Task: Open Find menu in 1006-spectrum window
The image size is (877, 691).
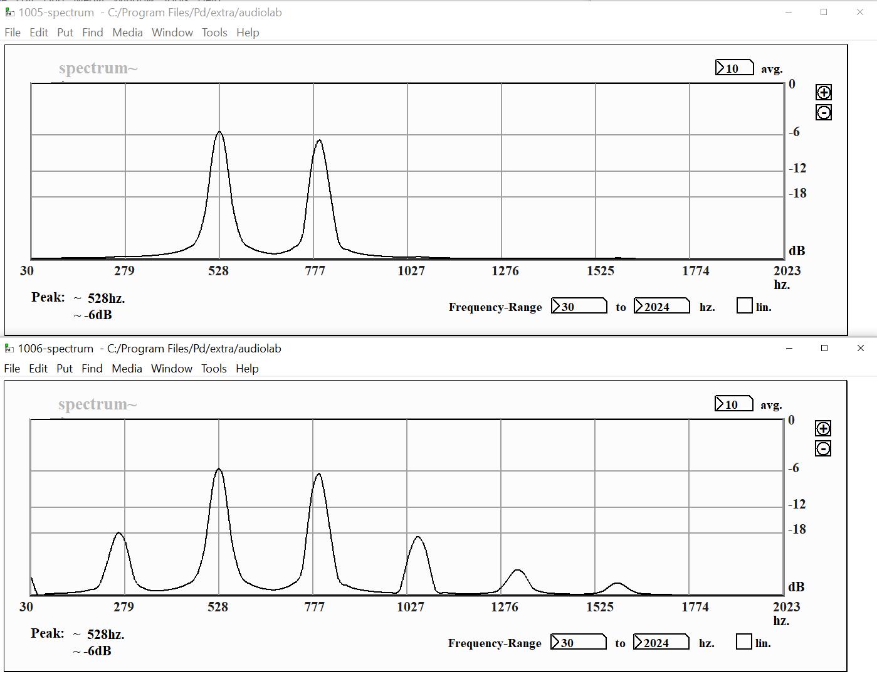Action: pos(92,369)
